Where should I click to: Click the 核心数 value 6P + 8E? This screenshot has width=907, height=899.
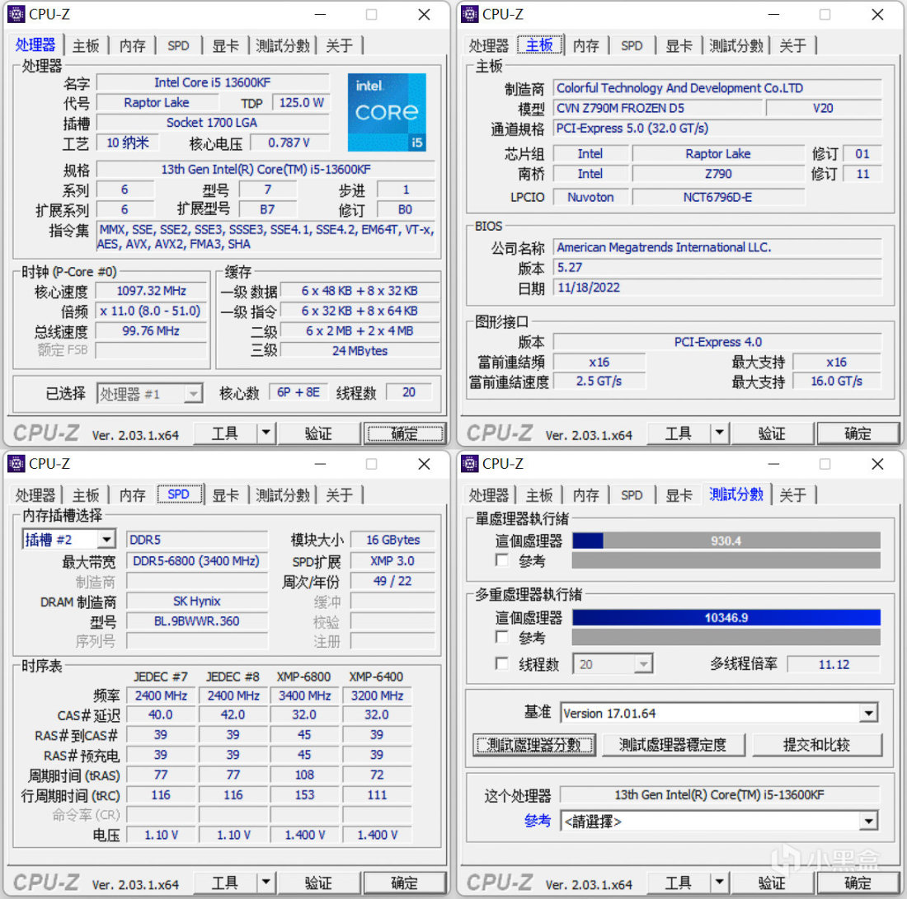tap(298, 392)
